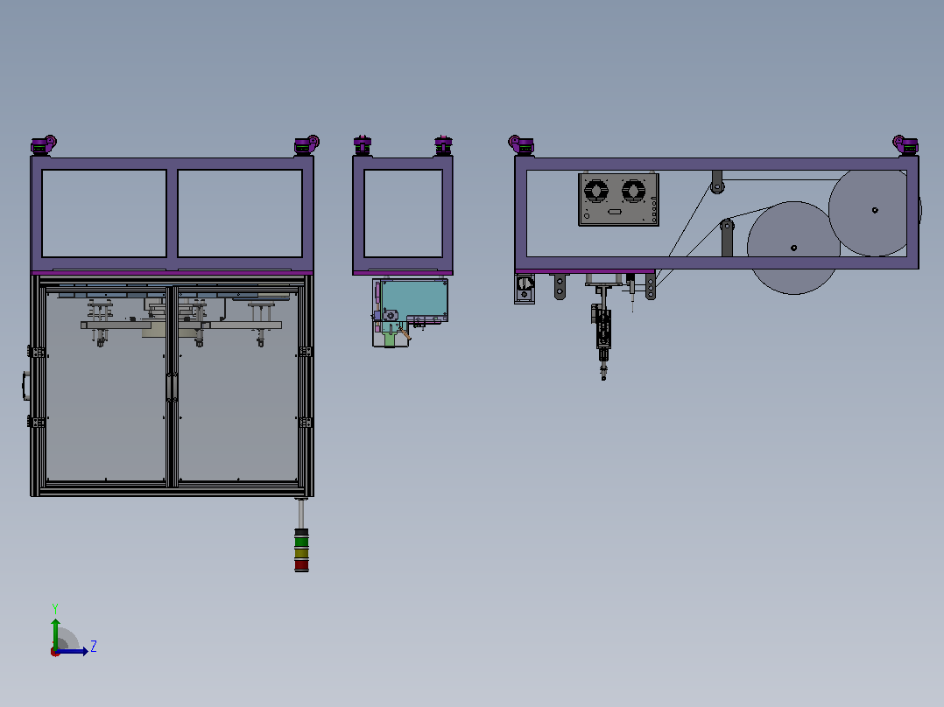Click the blue Z axis arrow of the triad
Image resolution: width=944 pixels, height=707 pixels.
(73, 651)
